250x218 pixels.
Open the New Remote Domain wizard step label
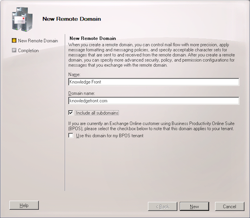[x=38, y=41]
